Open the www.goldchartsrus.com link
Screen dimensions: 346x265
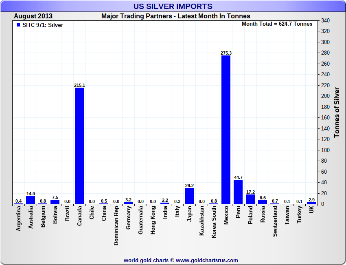coord(207,260)
